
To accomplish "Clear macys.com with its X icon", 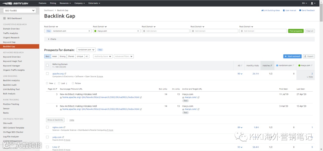I will 138,31.
